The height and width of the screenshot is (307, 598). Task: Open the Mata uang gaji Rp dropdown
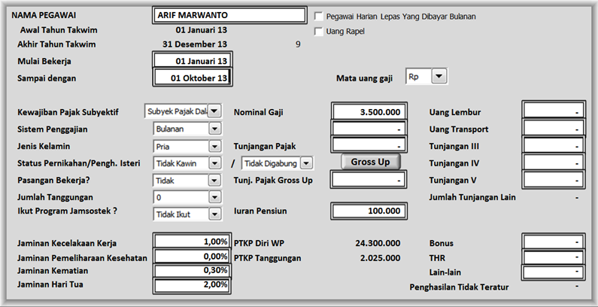[x=439, y=76]
